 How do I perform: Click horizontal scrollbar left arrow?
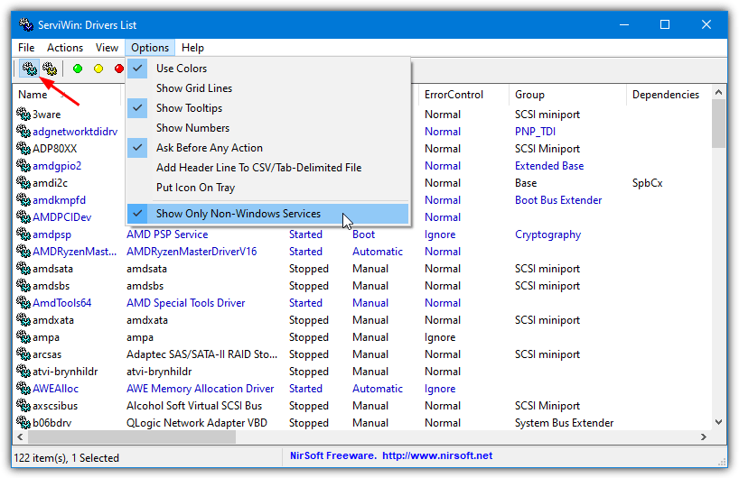(x=20, y=437)
